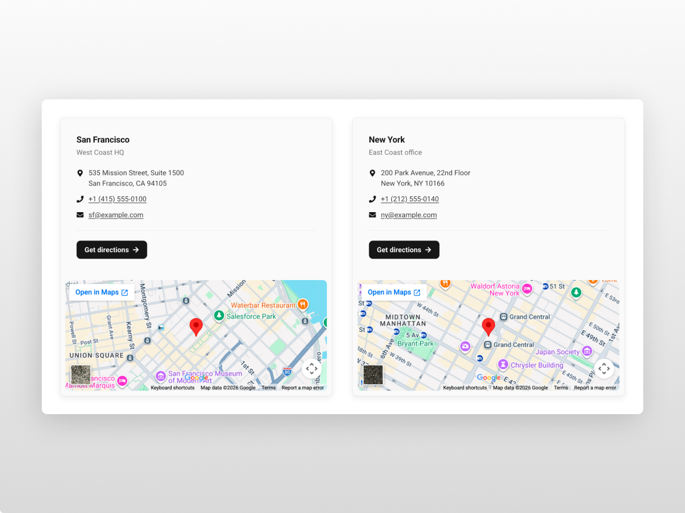This screenshot has height=513, width=685.
Task: Click the Interstate 80 shield on map
Action: tap(287, 371)
